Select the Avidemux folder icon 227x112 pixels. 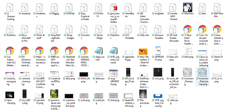click(39, 7)
